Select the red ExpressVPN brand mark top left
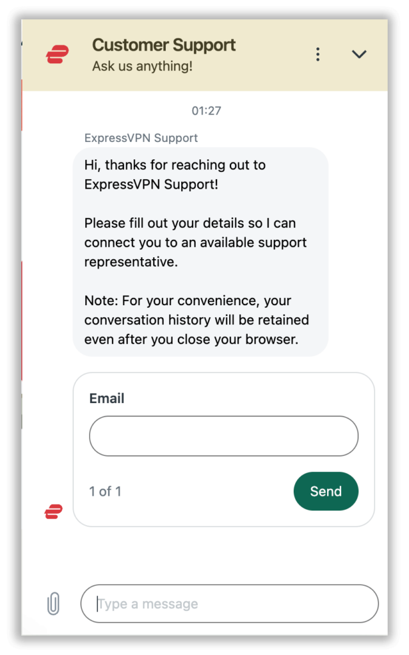409x655 pixels. [x=56, y=54]
